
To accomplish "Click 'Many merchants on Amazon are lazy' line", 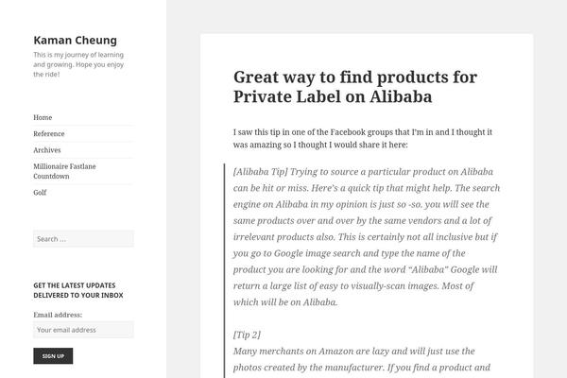I will pos(359,352).
